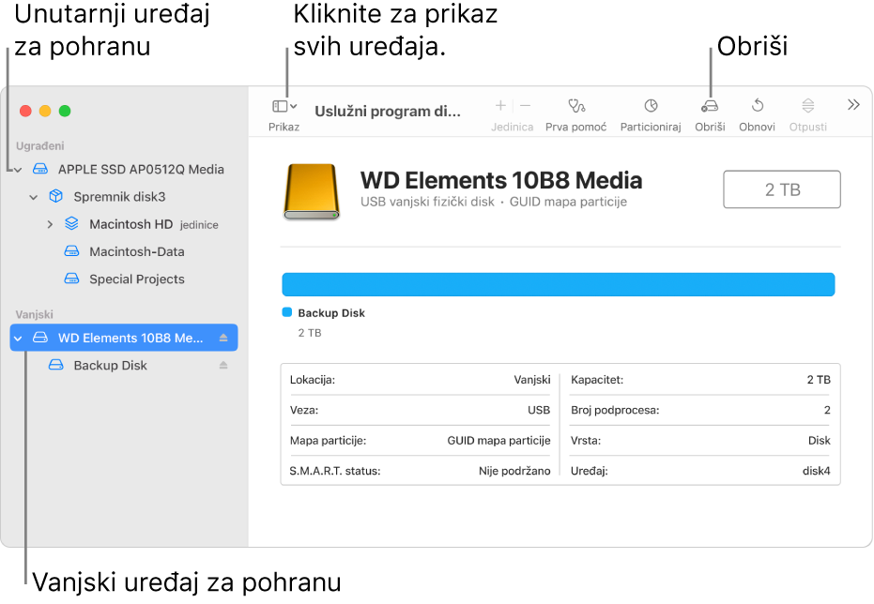The width and height of the screenshot is (874, 604).
Task: Click the Spremnik disk3 container cube icon
Action: [55, 196]
